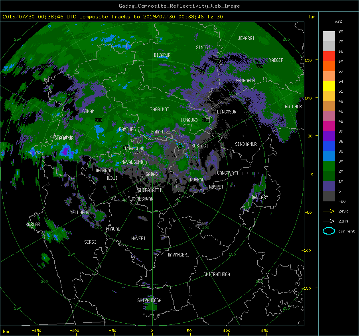Click the CHITRADURGA city label
Screen dimensions: 359x336
tap(217, 274)
